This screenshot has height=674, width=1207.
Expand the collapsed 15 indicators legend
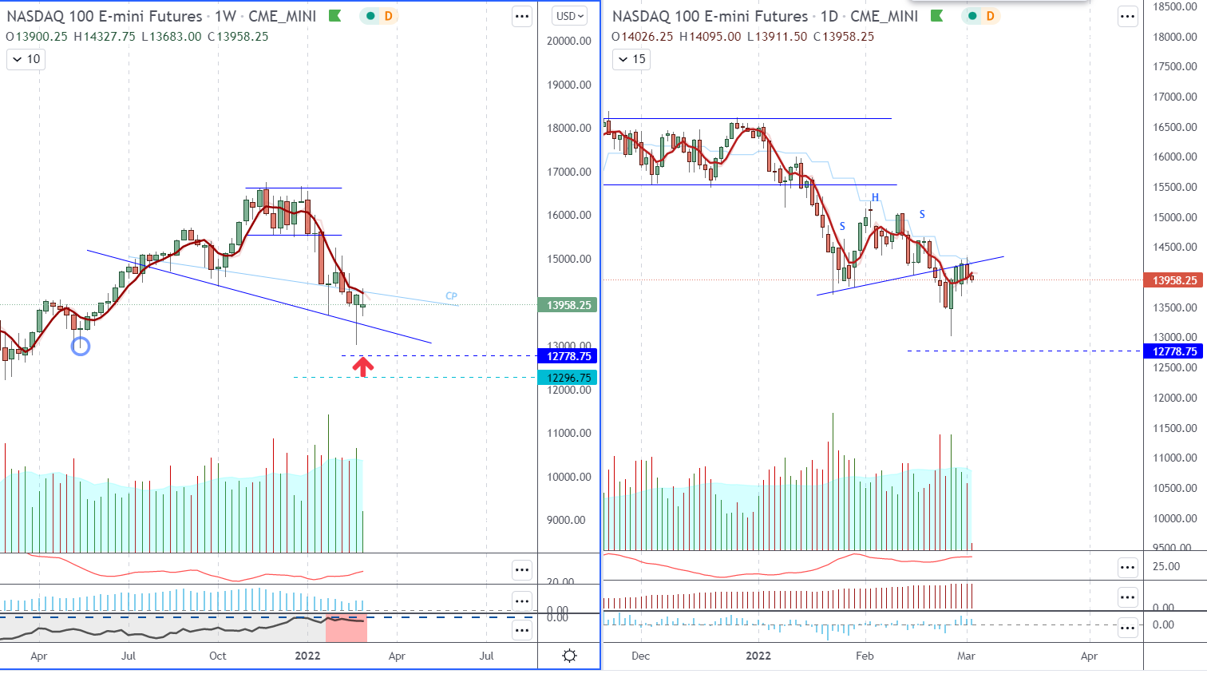click(x=631, y=59)
